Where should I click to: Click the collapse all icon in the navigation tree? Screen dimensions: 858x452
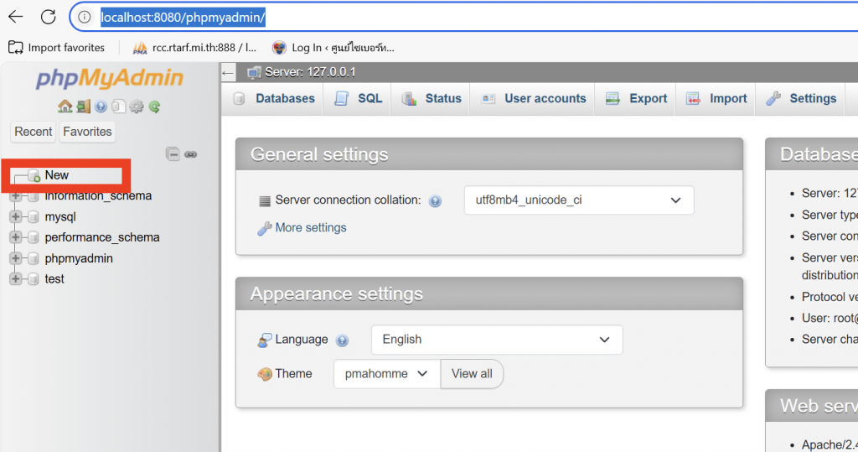pos(173,154)
